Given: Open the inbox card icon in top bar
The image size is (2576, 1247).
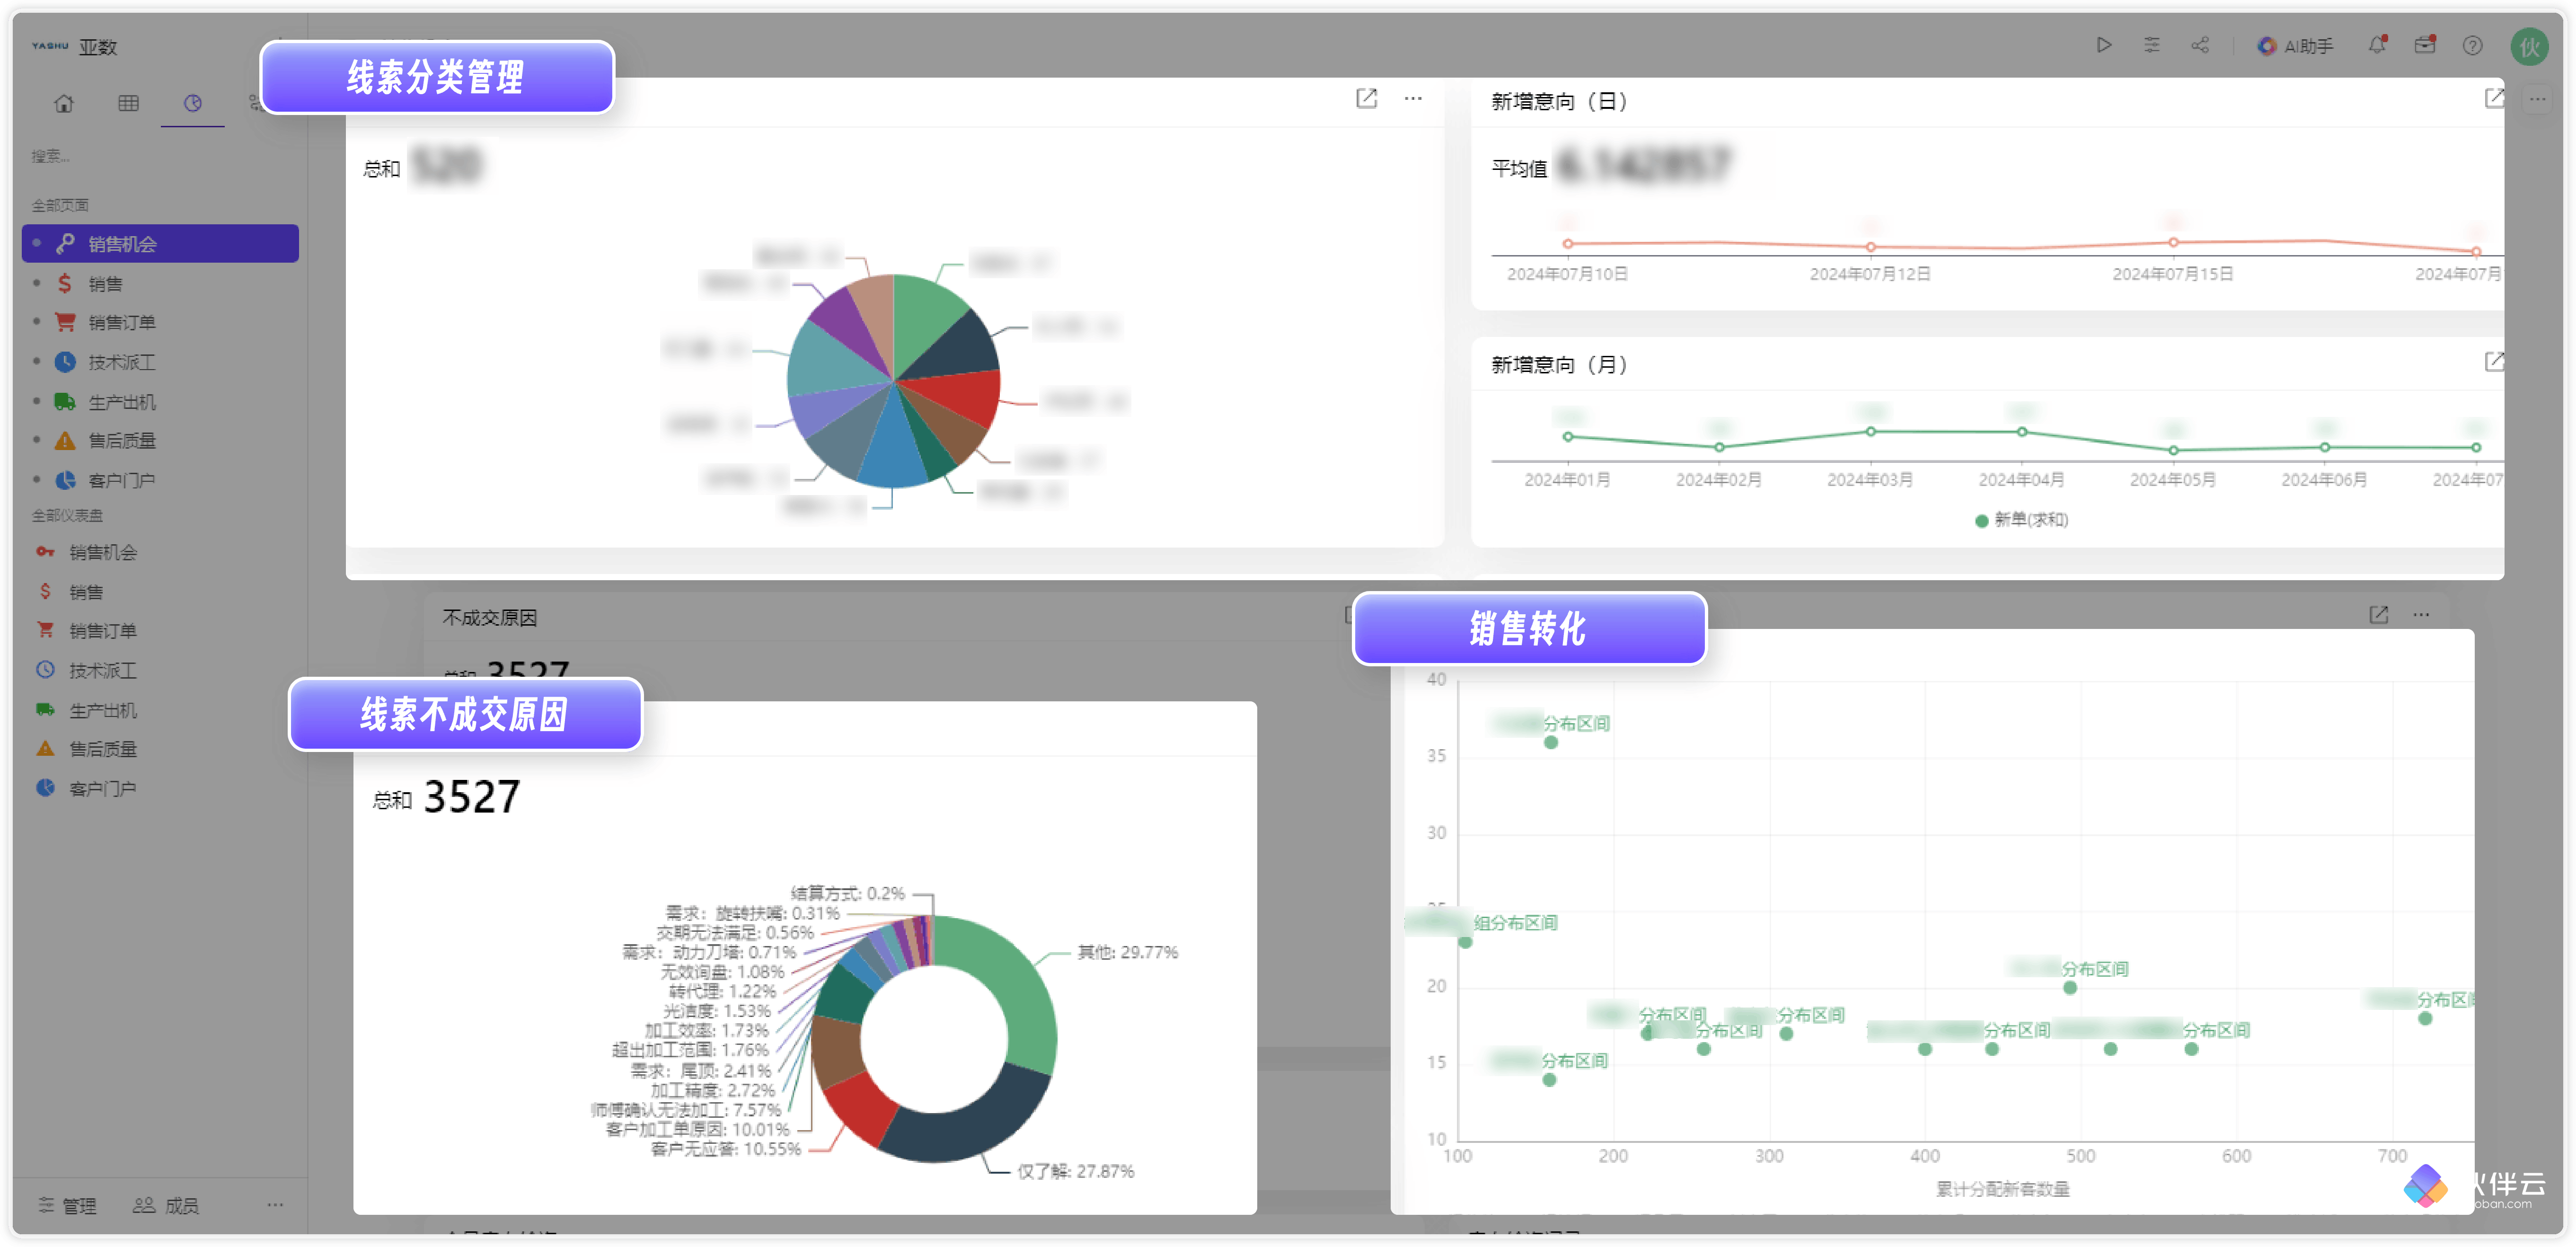Looking at the screenshot, I should click(x=2425, y=45).
